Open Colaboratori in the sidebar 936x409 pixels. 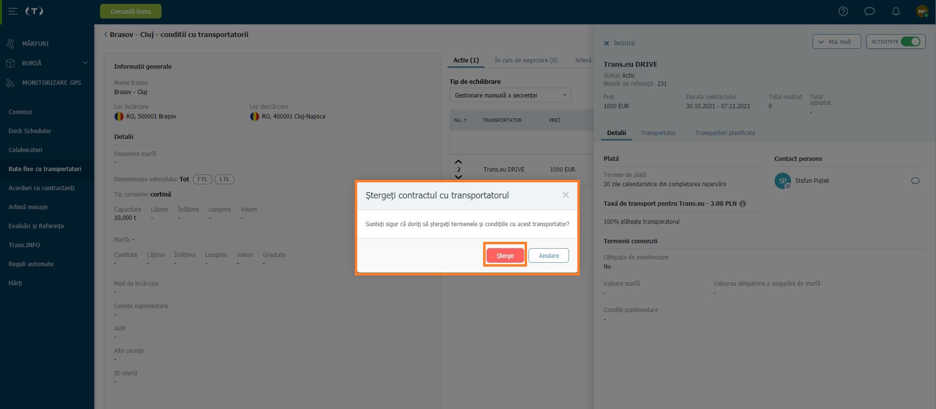pos(25,150)
